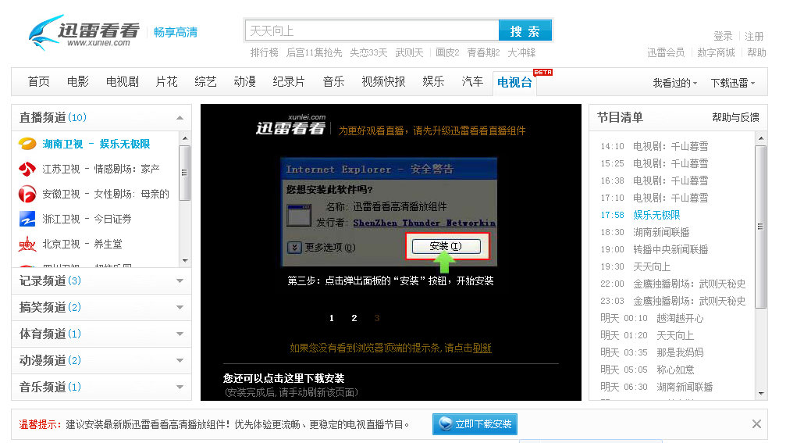Select the 明天 05:05 称心如意 program
Image resolution: width=811 pixels, height=443 pixels.
647,370
